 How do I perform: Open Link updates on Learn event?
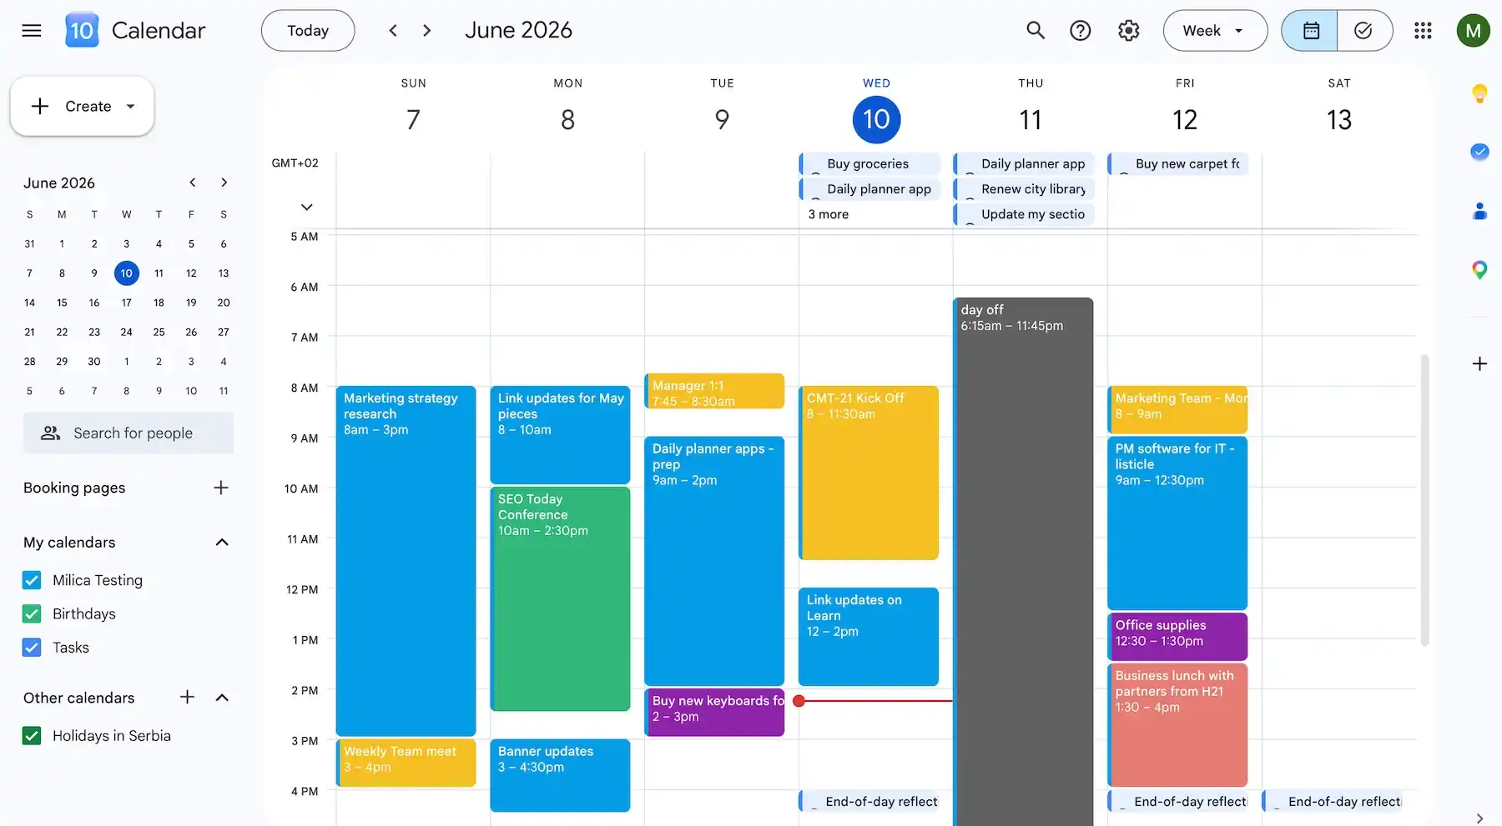[869, 637]
